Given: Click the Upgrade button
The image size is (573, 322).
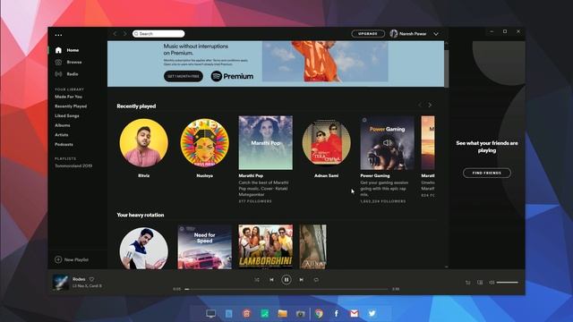Looking at the screenshot, I should click(x=368, y=34).
